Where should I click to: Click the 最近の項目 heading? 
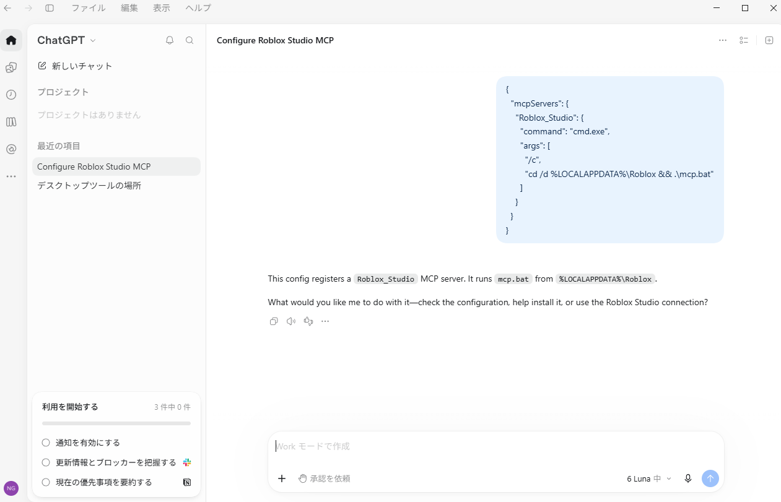pyautogui.click(x=59, y=146)
